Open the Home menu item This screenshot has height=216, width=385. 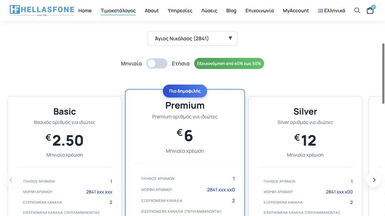[x=85, y=10]
